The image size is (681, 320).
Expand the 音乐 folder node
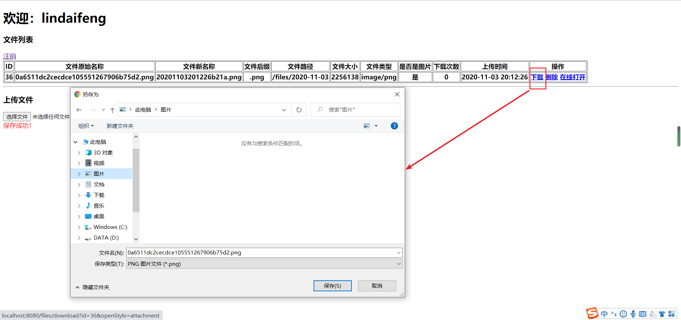[x=79, y=206]
